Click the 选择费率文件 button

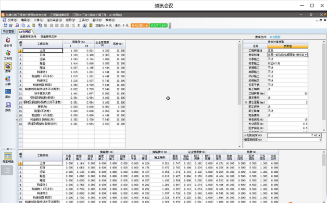[x=28, y=36]
